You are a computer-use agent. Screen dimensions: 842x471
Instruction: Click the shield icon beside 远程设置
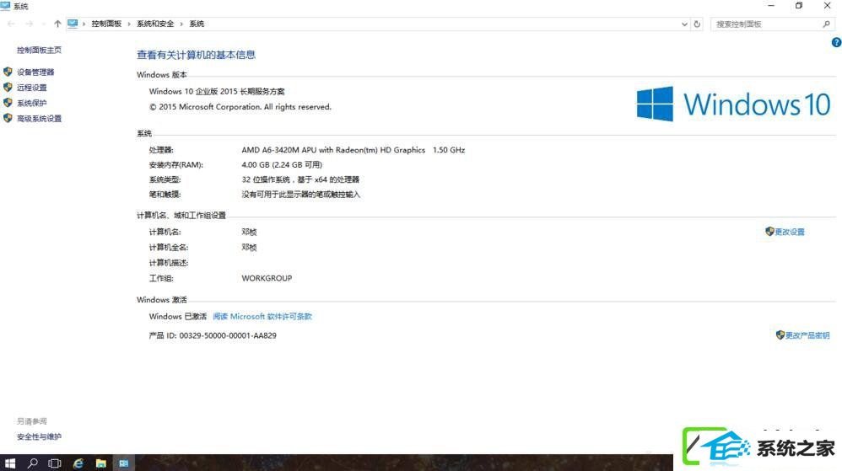tap(8, 87)
